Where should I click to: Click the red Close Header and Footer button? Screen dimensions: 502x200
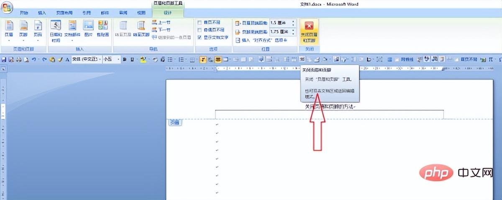[x=309, y=31]
